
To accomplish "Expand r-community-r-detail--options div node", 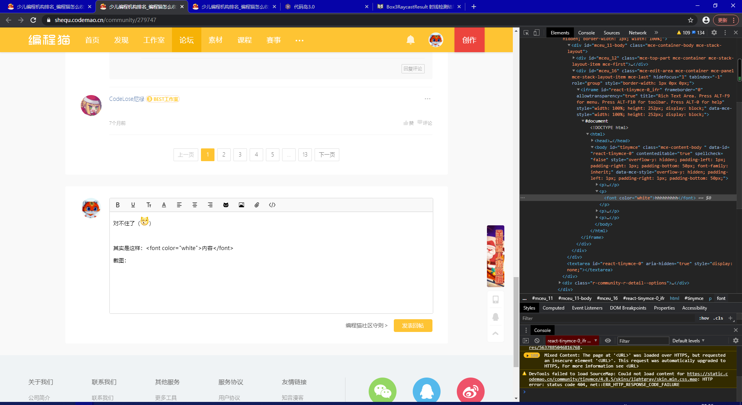I will [560, 283].
